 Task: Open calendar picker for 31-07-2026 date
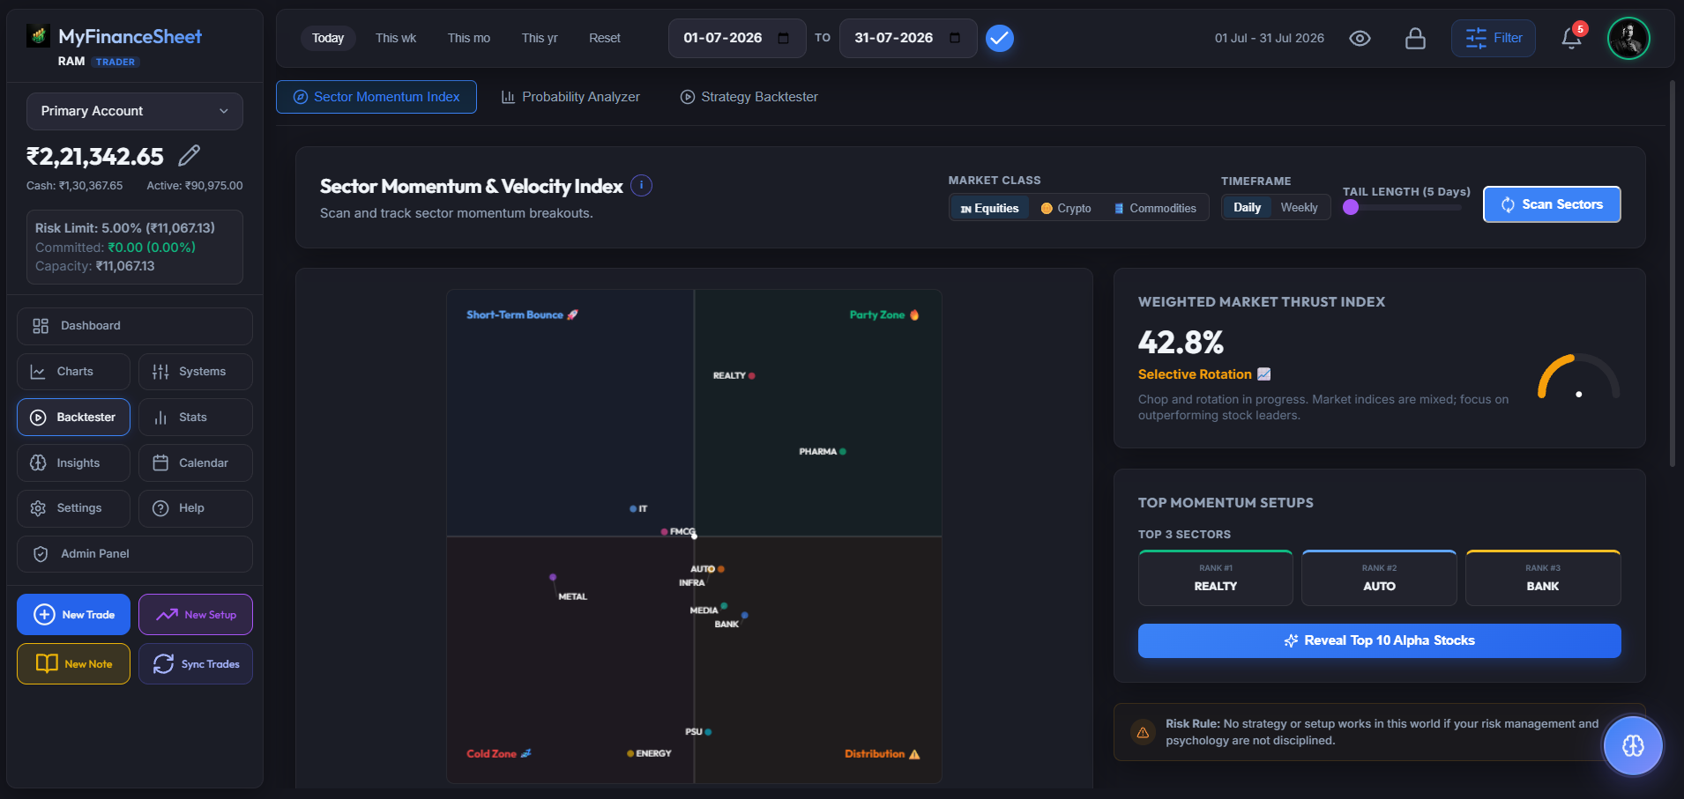point(954,38)
